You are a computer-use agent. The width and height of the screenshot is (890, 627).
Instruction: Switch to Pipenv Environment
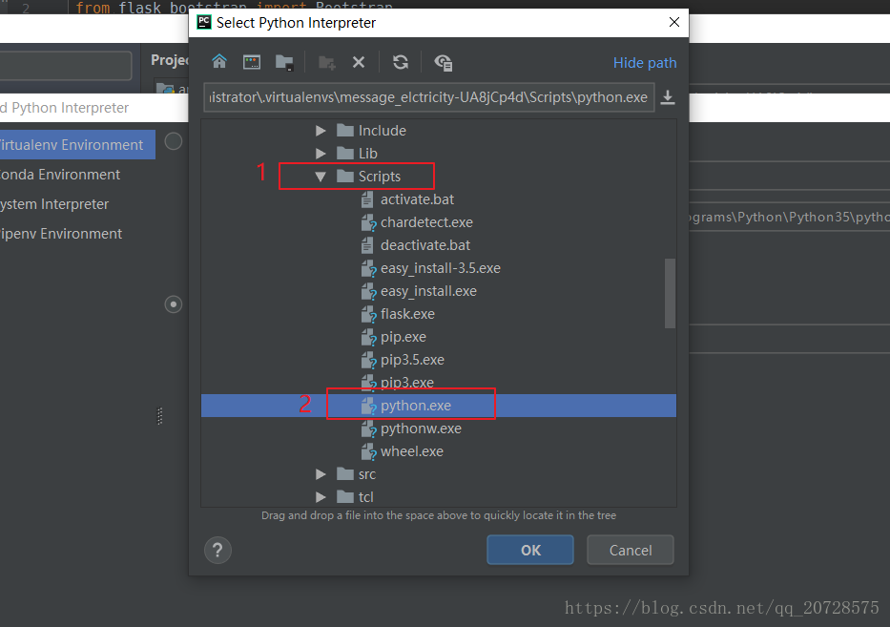(x=61, y=233)
